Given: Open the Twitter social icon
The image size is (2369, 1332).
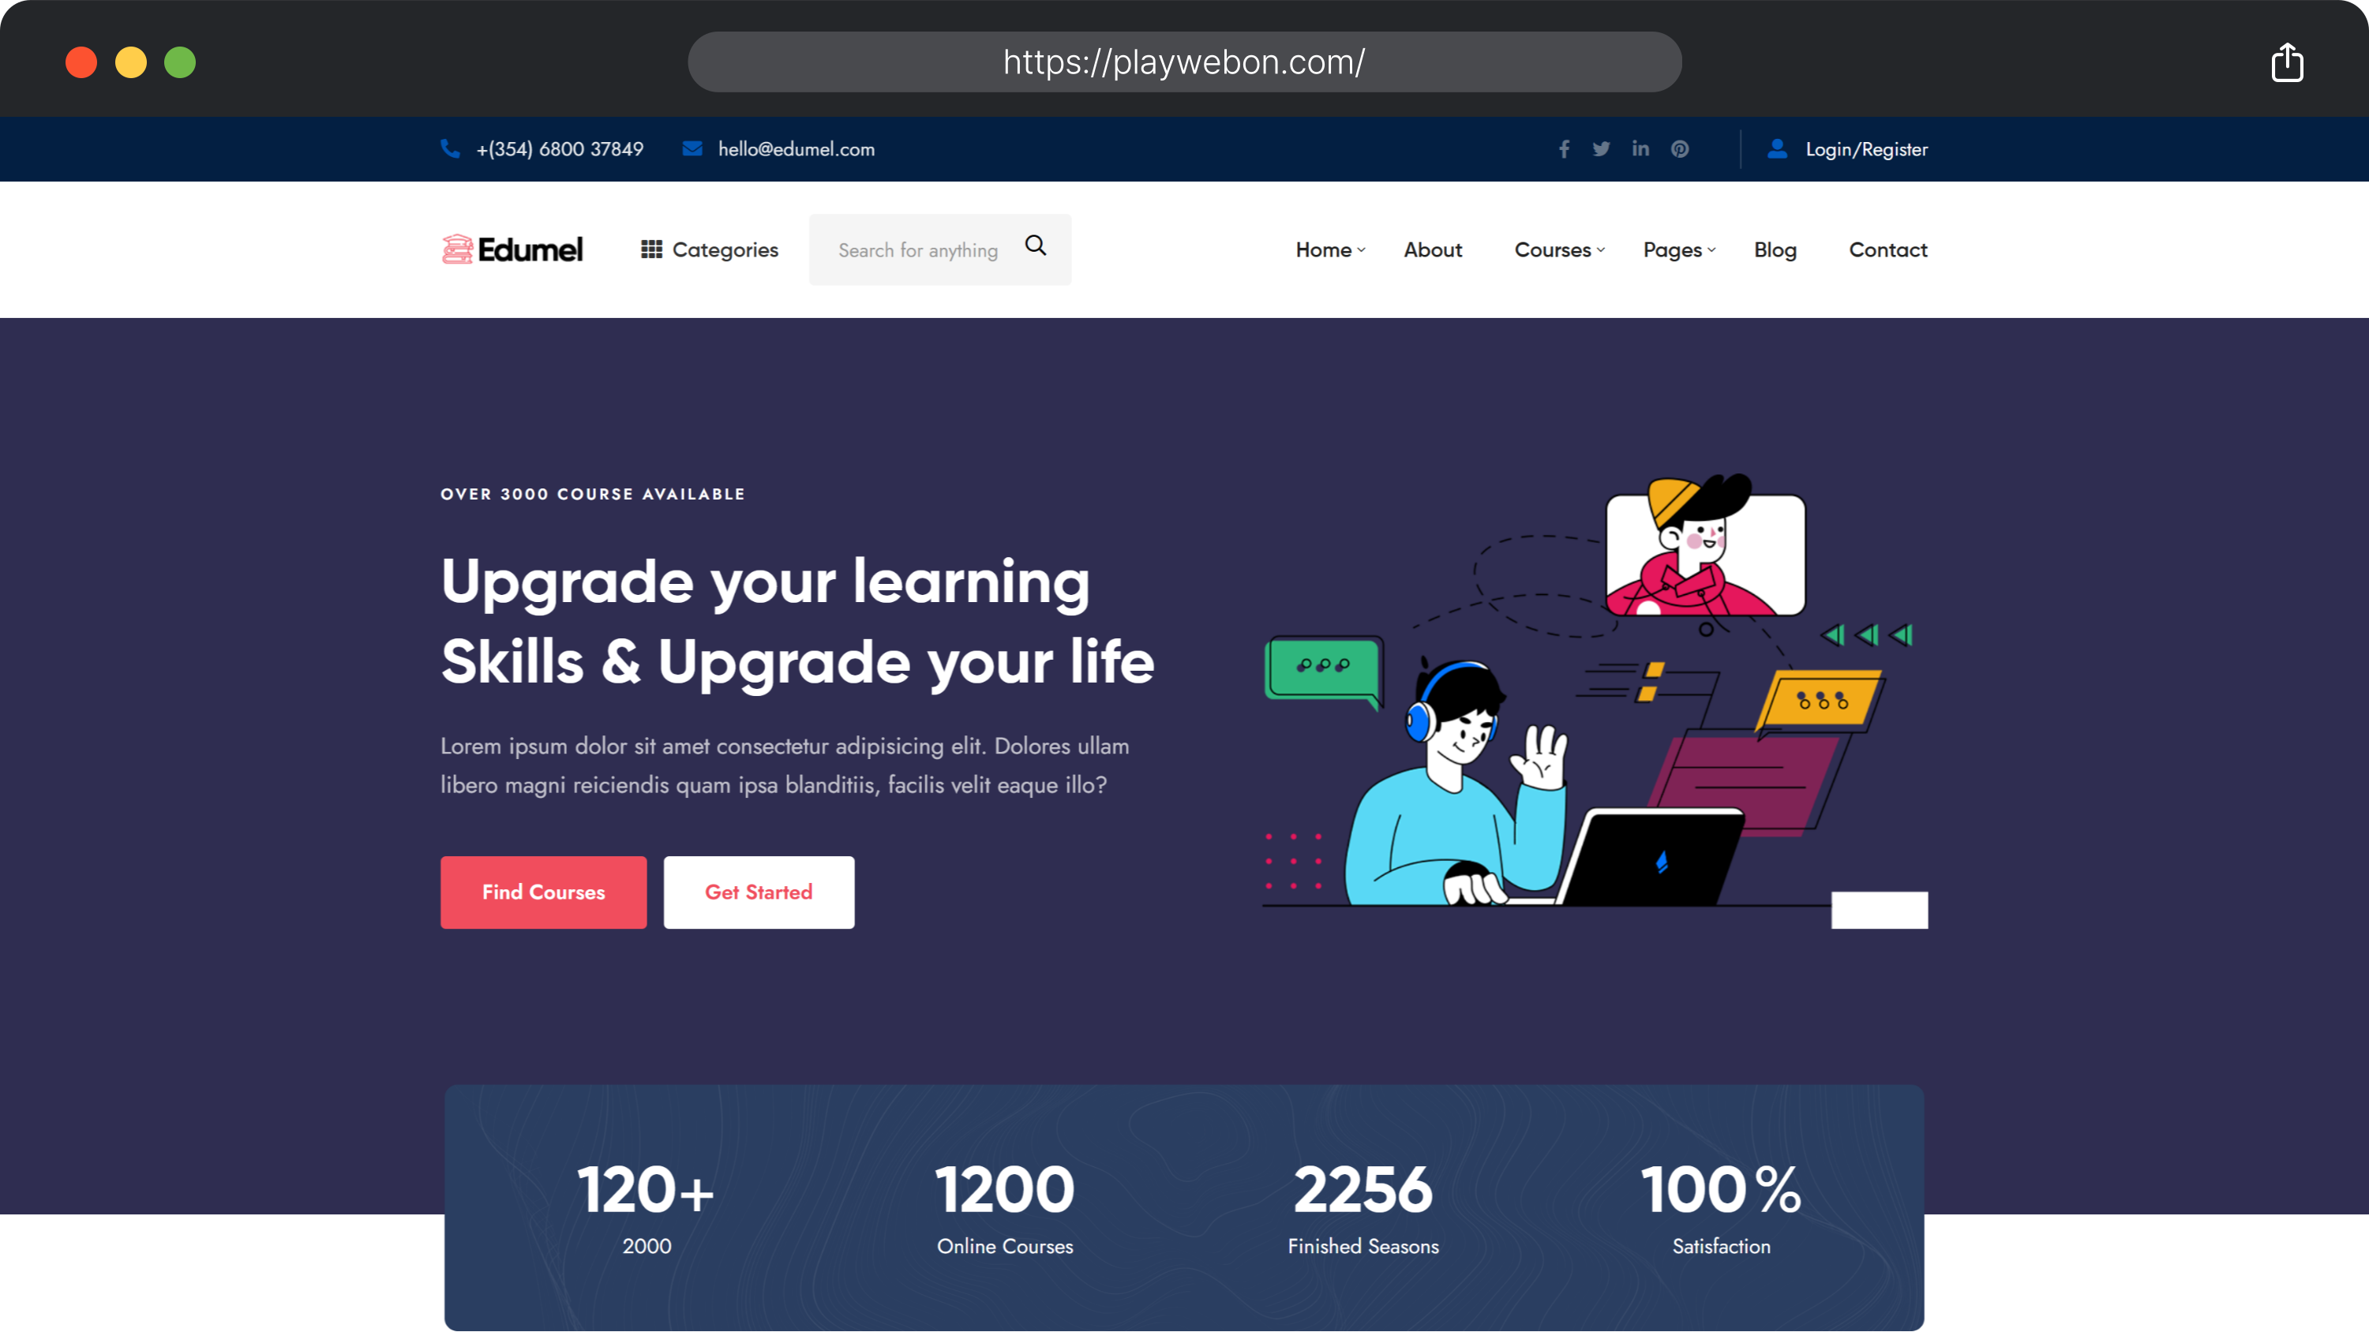Looking at the screenshot, I should click(x=1601, y=149).
